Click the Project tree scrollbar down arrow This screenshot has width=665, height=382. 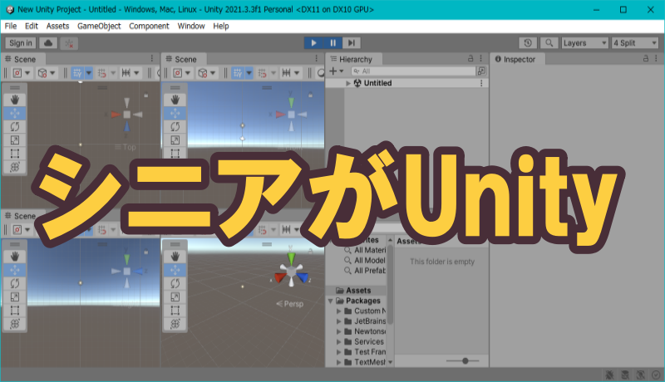tap(390, 363)
